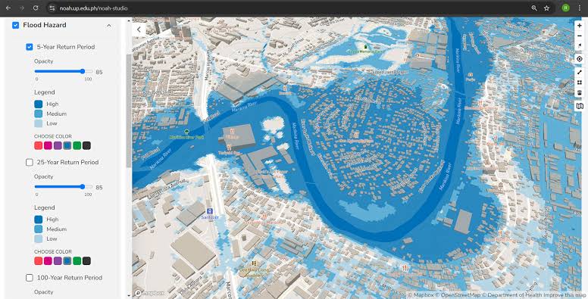Pick green color for 5-Year layer
The height and width of the screenshot is (299, 588).
pyautogui.click(x=77, y=146)
